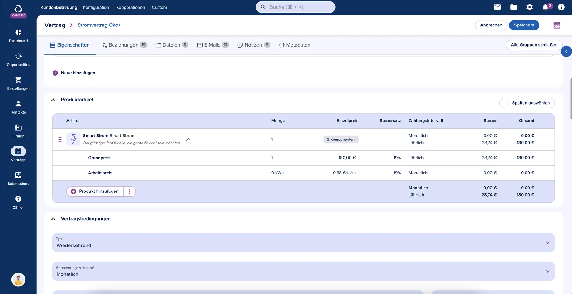Switch to the Dateien tab

[x=172, y=45]
